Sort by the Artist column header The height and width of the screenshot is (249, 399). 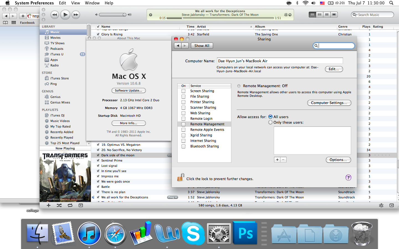pos(224,27)
